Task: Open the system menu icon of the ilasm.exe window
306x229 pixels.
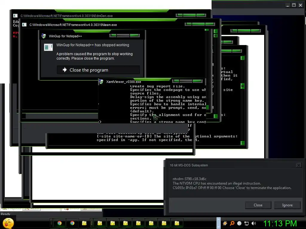Action: pos(24,24)
